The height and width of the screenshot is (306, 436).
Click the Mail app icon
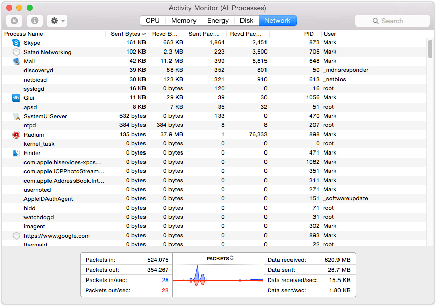coord(16,61)
